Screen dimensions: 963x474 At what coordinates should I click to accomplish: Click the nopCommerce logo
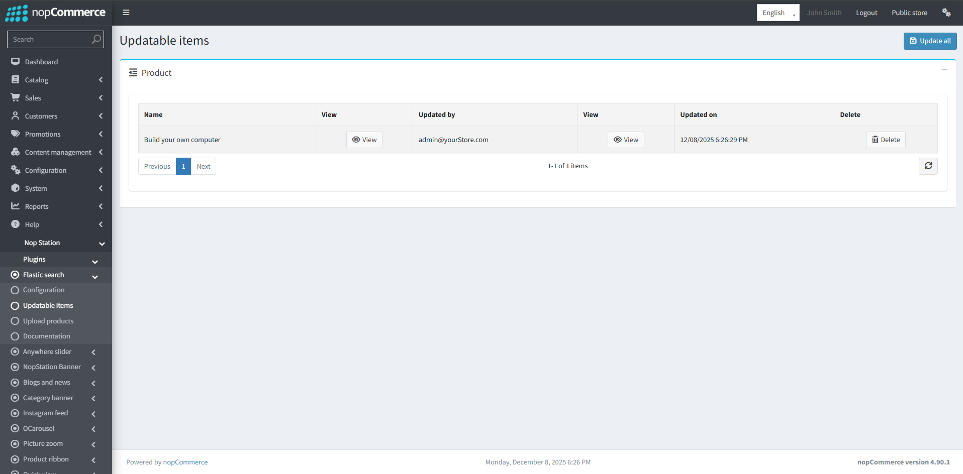[55, 13]
